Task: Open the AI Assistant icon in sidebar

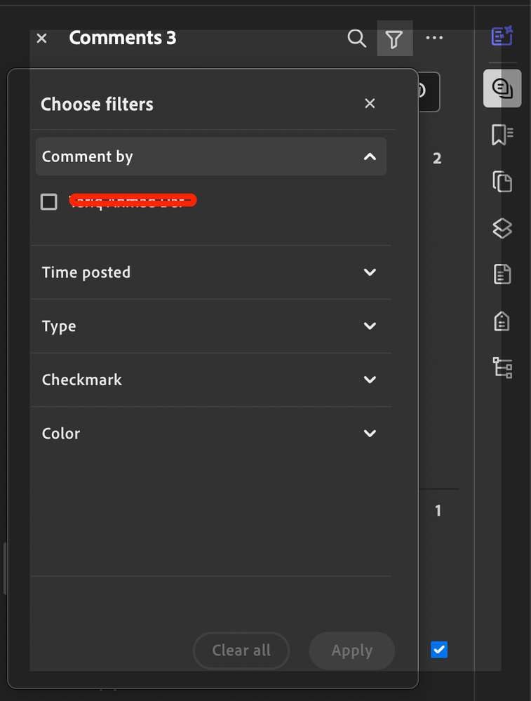Action: coord(502,36)
